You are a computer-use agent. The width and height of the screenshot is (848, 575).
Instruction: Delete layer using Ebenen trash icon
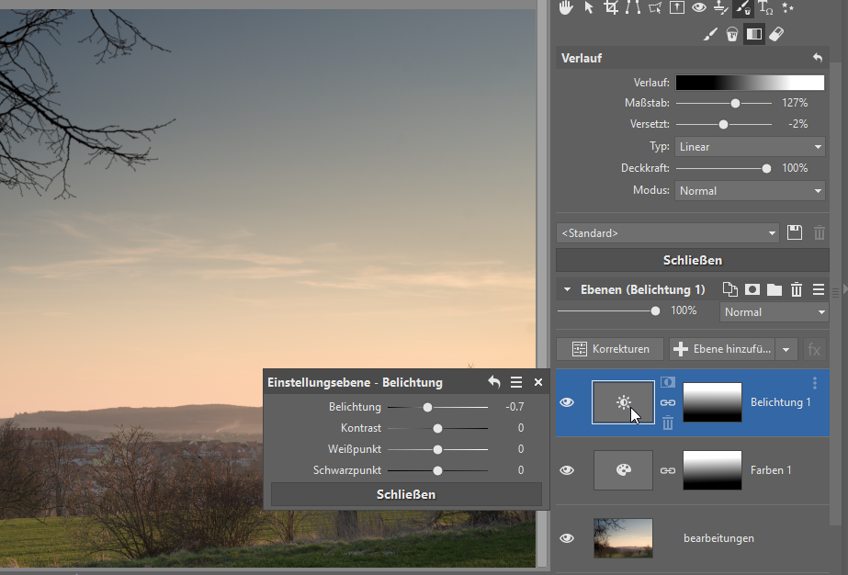pyautogui.click(x=797, y=289)
